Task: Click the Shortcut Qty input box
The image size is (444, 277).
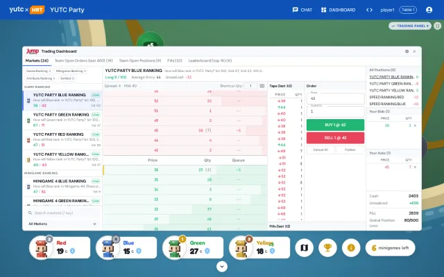Action: click(250, 86)
